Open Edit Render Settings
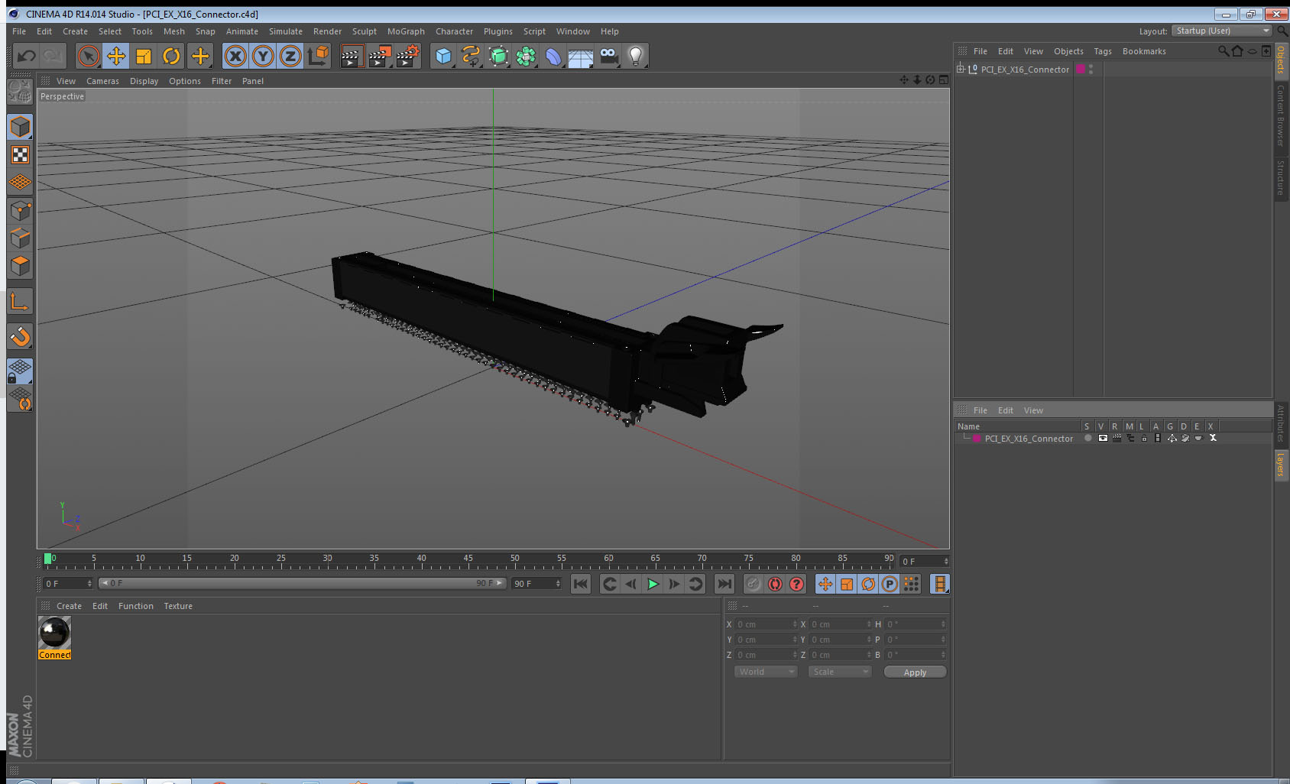 coord(407,56)
